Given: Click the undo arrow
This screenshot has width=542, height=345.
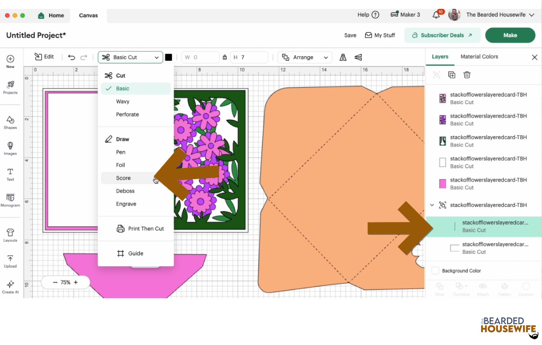Looking at the screenshot, I should [x=71, y=57].
